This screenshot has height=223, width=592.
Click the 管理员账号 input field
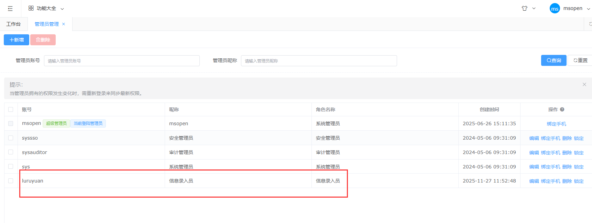pos(122,61)
